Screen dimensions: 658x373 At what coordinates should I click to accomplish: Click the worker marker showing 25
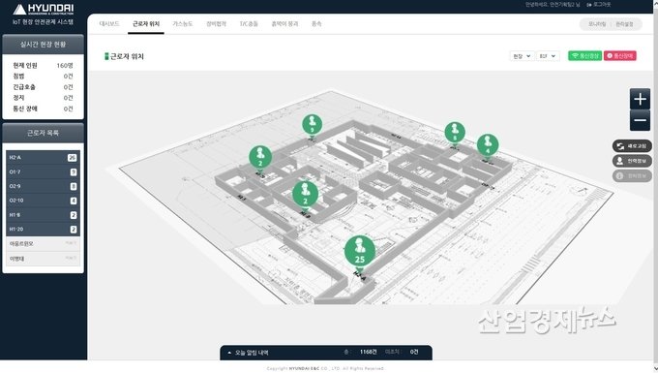pos(360,251)
